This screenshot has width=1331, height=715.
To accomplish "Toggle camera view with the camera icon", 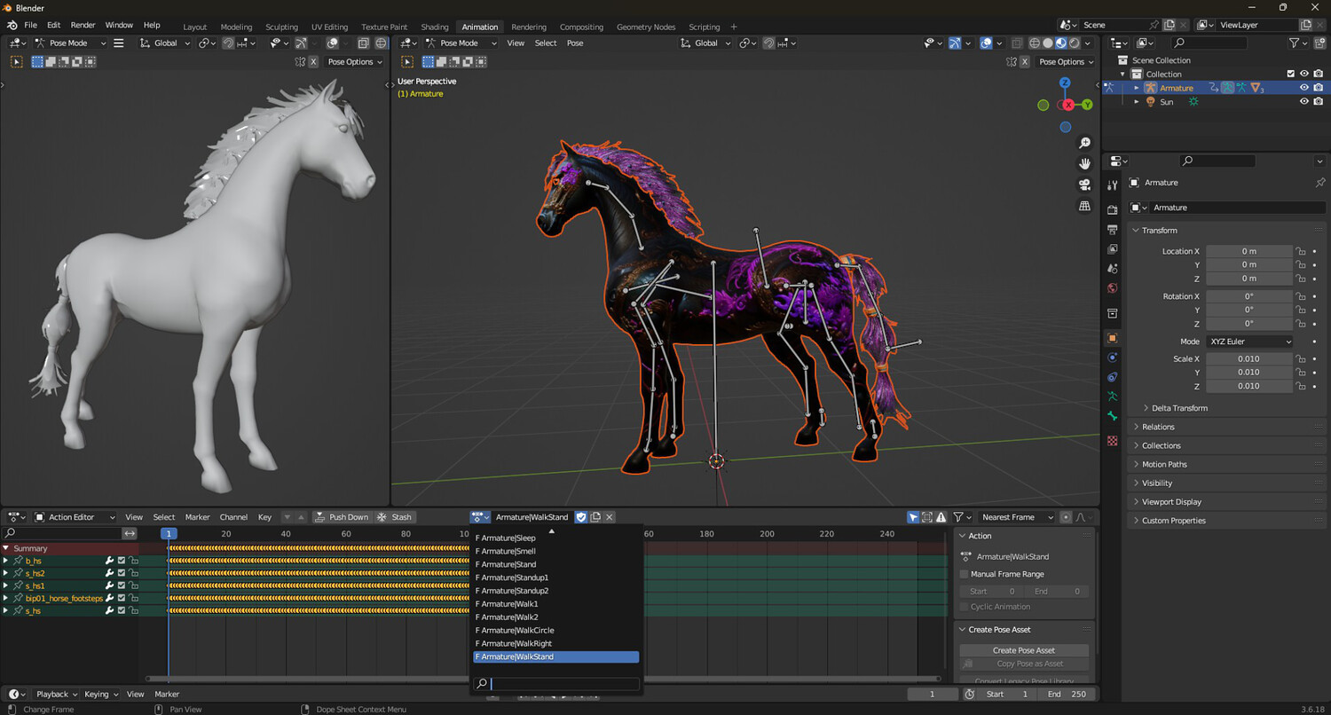I will click(x=1084, y=185).
